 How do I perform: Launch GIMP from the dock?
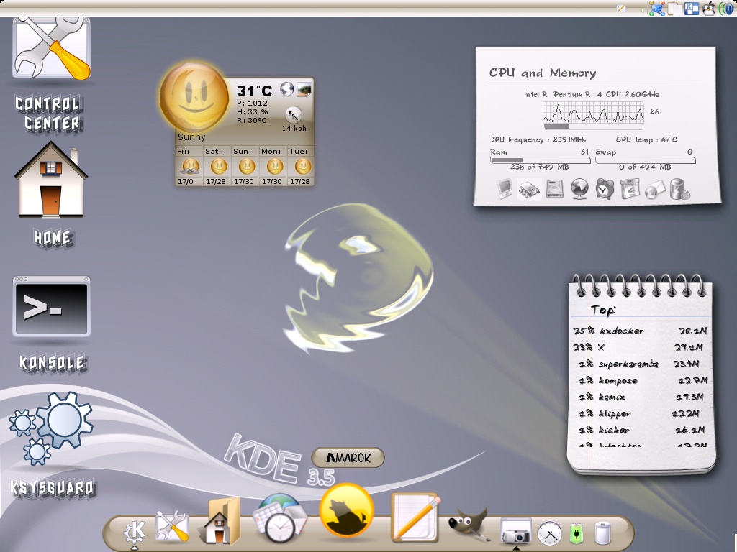(x=468, y=523)
